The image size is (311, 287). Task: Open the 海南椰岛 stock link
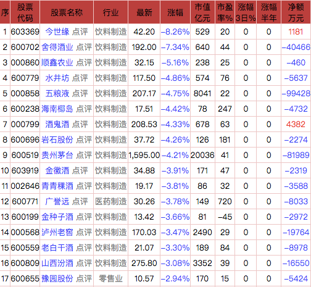click(57, 109)
